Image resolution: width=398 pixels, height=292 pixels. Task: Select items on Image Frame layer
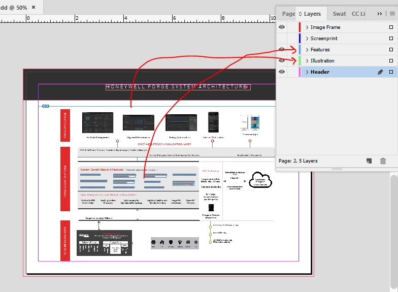pyautogui.click(x=391, y=27)
